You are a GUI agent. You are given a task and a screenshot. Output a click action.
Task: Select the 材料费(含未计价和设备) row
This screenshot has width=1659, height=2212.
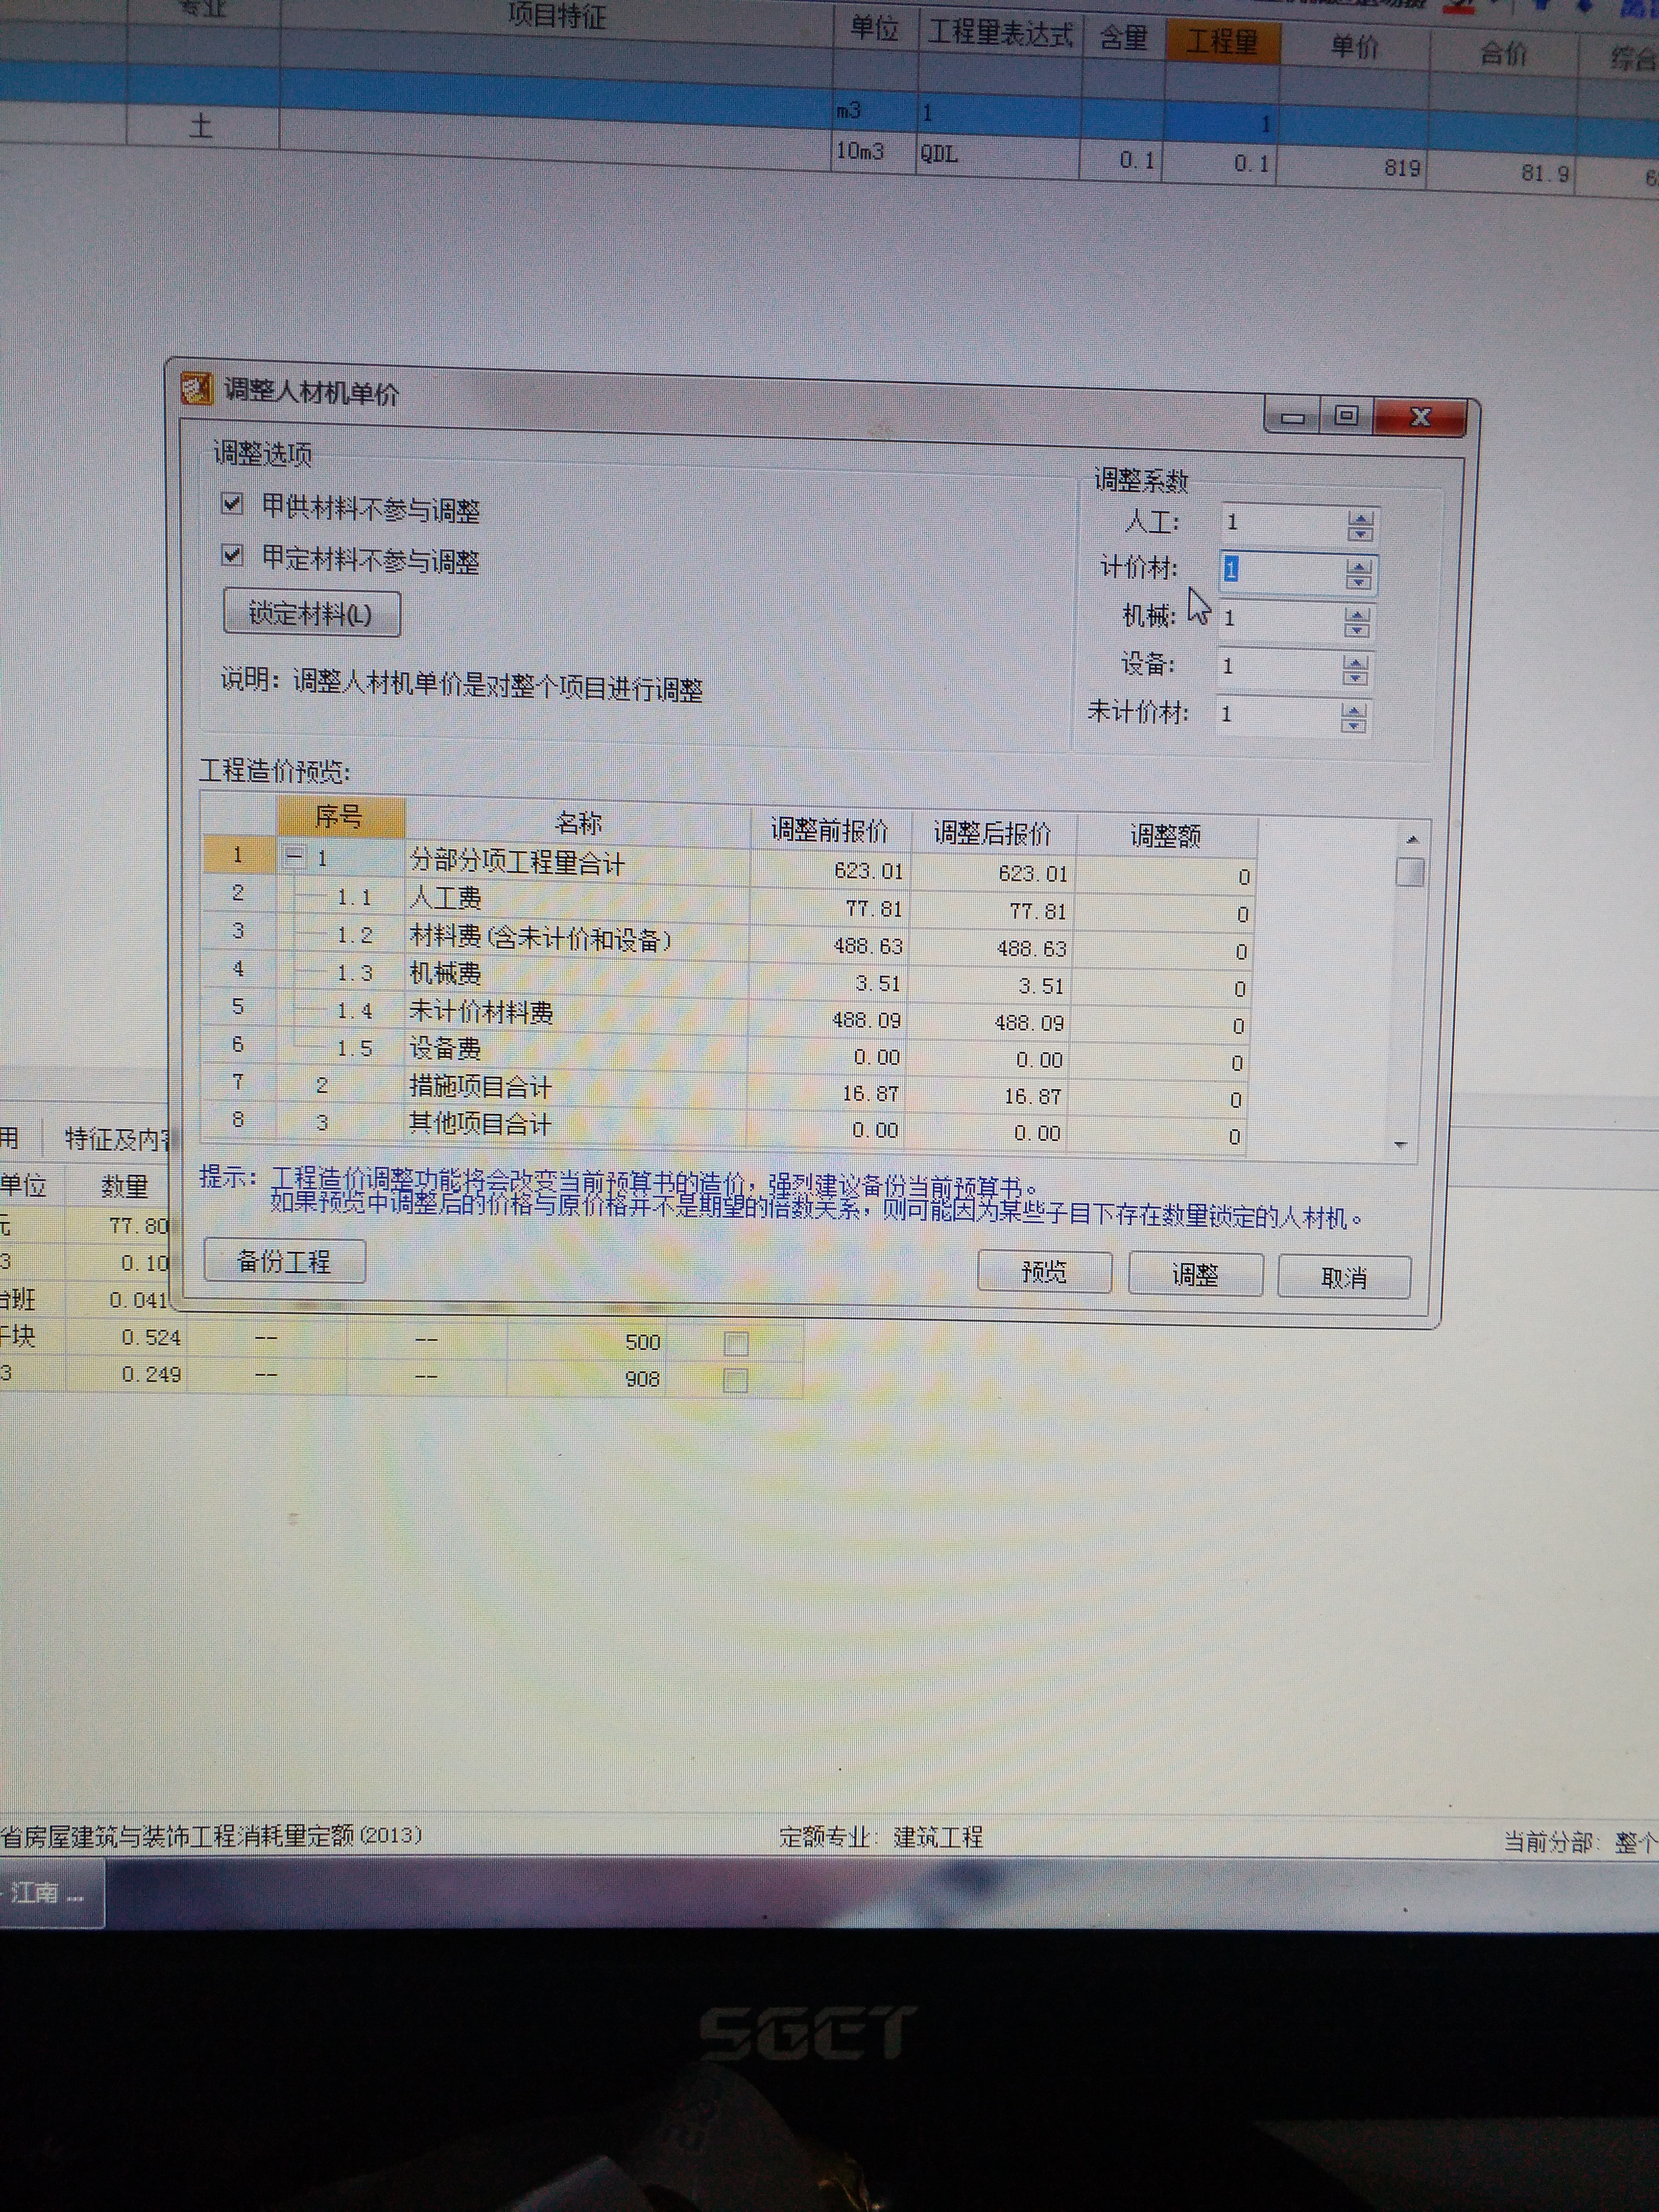[728, 941]
